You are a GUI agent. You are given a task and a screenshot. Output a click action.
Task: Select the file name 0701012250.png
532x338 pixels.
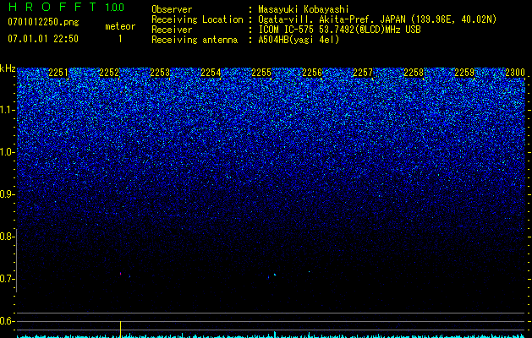(x=43, y=22)
